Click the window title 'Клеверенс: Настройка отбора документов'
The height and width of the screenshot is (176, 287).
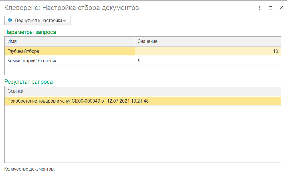(72, 8)
